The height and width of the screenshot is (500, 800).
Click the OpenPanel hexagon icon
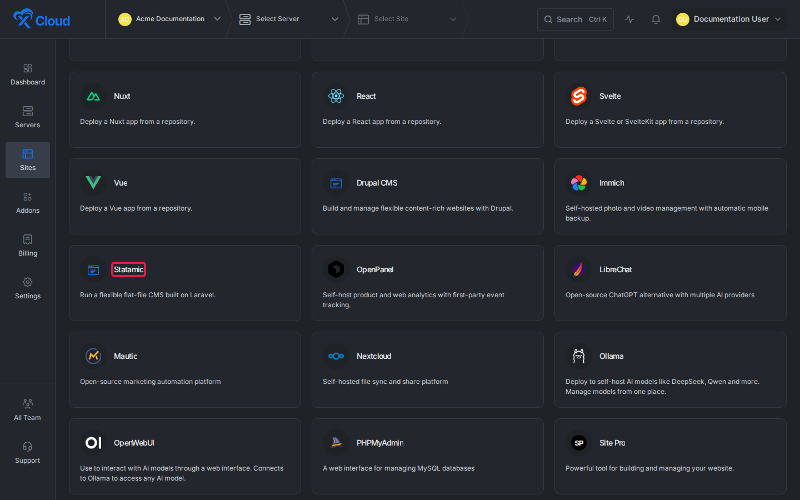coord(336,269)
